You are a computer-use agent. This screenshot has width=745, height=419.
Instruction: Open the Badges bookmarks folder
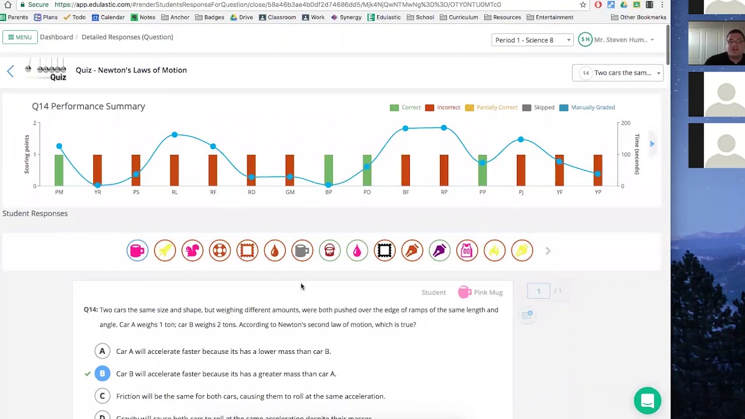click(210, 17)
